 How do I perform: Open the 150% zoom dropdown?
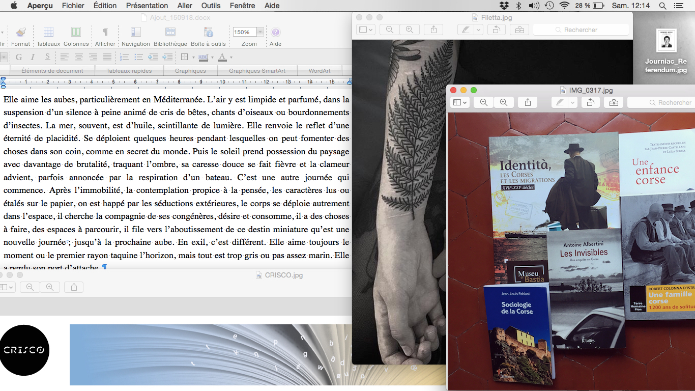pyautogui.click(x=260, y=32)
